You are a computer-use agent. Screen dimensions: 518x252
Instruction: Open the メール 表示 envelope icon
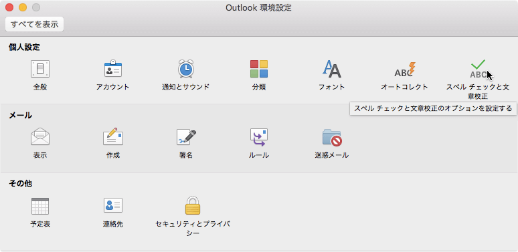click(40, 136)
